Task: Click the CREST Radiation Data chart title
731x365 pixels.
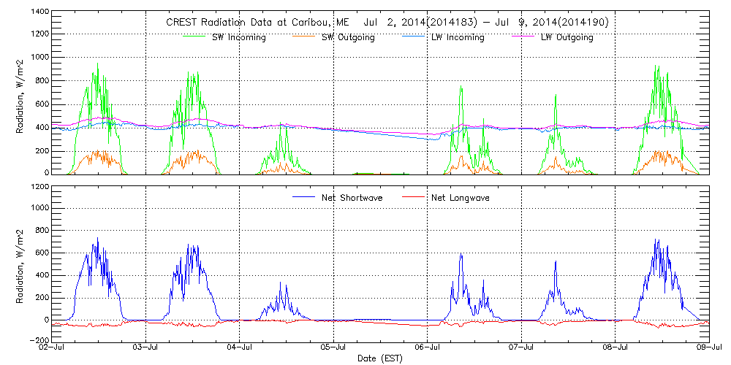Action: point(387,23)
